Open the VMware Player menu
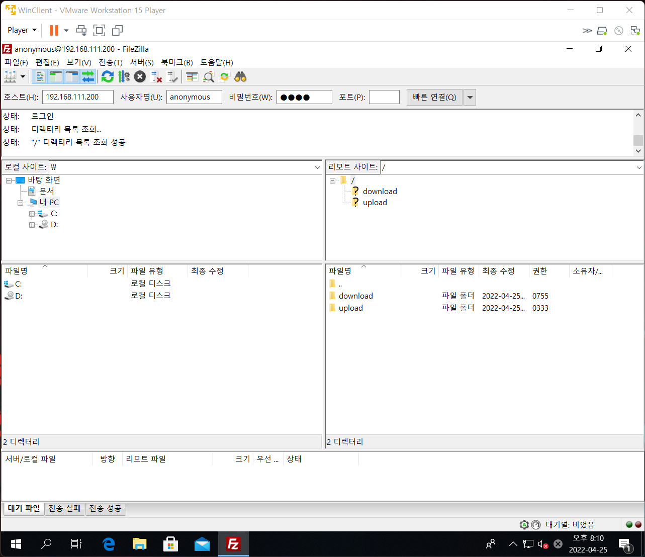This screenshot has height=557, width=645. click(22, 30)
